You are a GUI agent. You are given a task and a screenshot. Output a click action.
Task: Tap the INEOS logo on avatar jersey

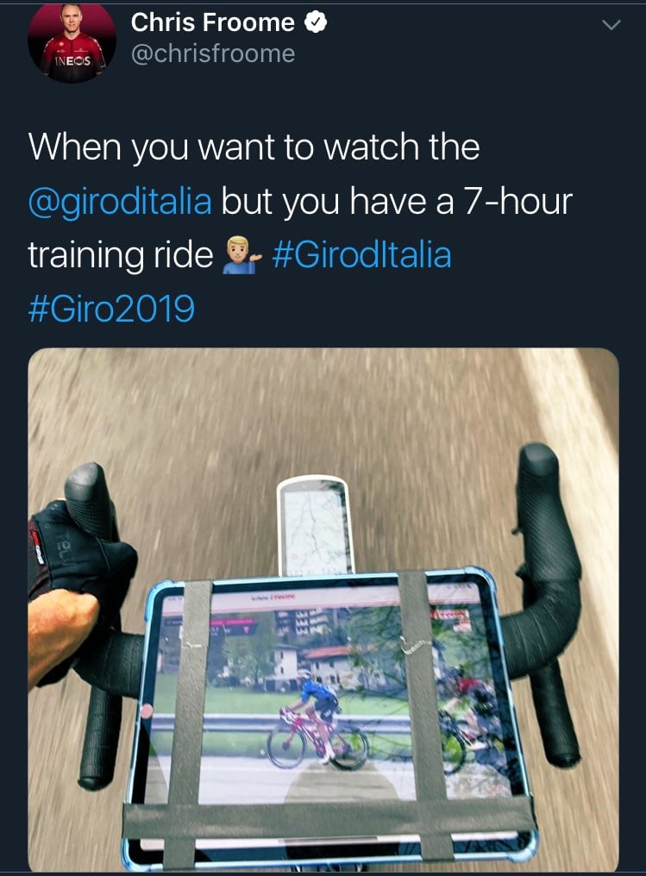coord(72,60)
